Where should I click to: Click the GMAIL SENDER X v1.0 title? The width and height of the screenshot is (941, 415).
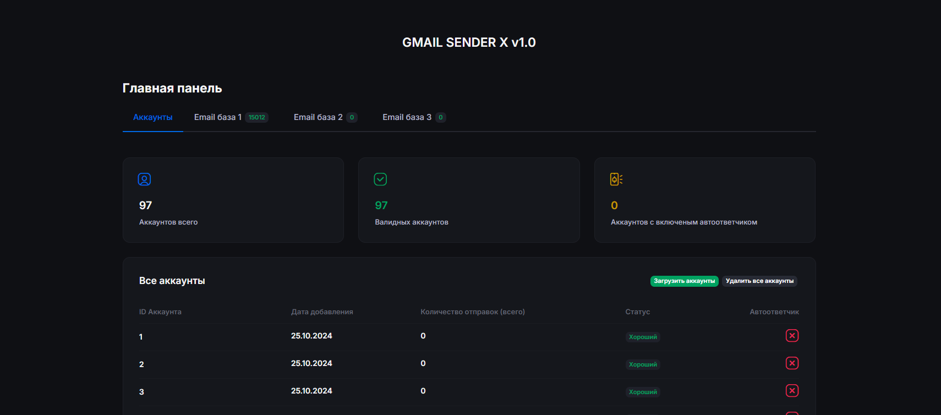pos(469,42)
